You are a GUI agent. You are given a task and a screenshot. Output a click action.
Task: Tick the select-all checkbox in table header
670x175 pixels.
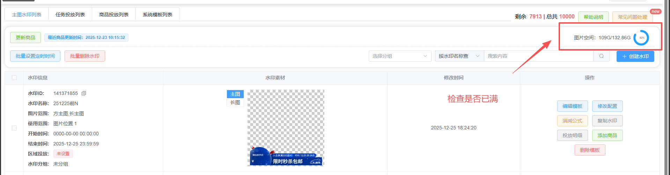[14, 78]
